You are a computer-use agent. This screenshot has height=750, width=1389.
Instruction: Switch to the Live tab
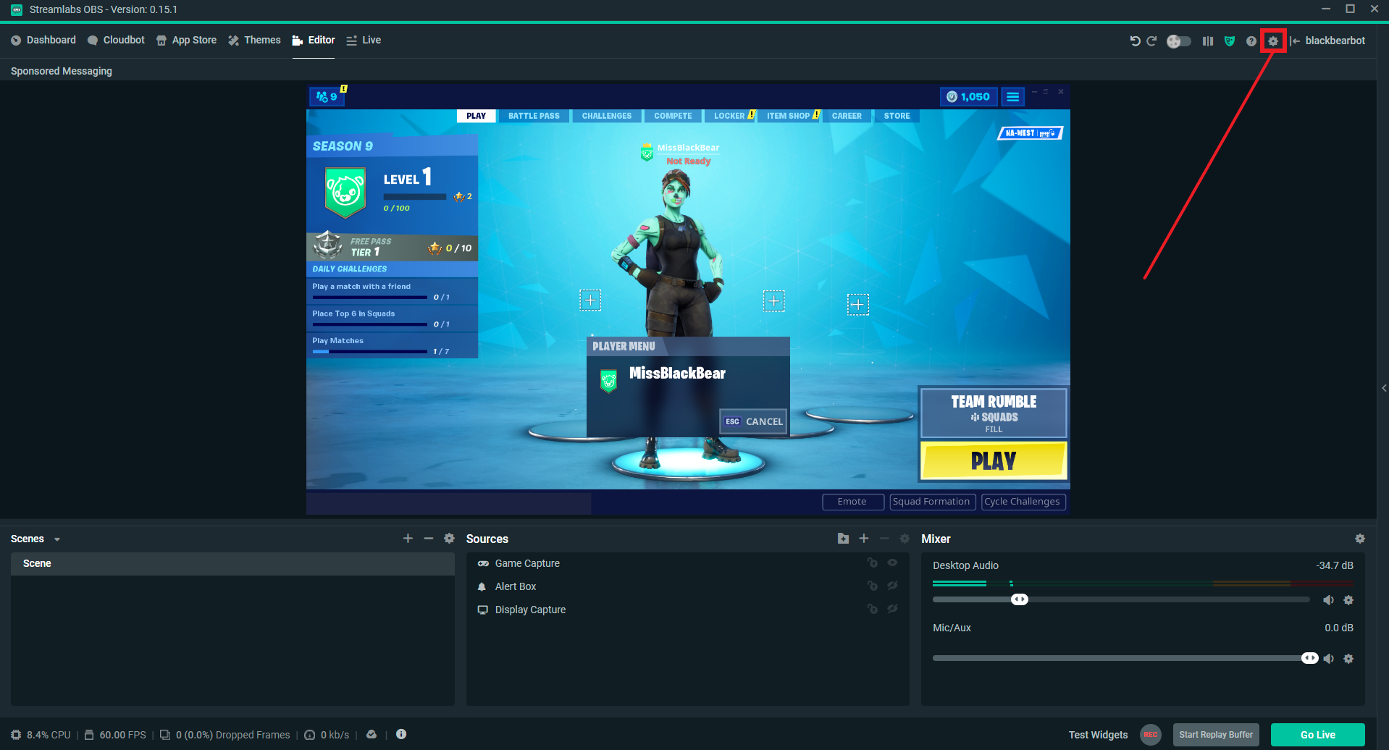coord(364,41)
